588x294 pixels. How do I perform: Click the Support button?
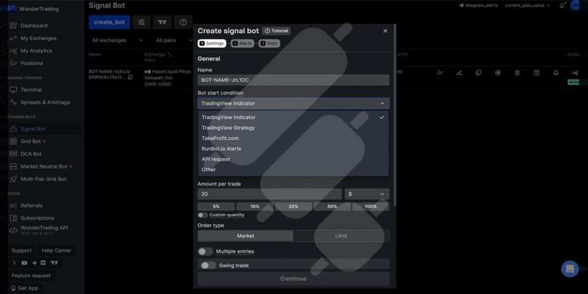click(x=21, y=250)
